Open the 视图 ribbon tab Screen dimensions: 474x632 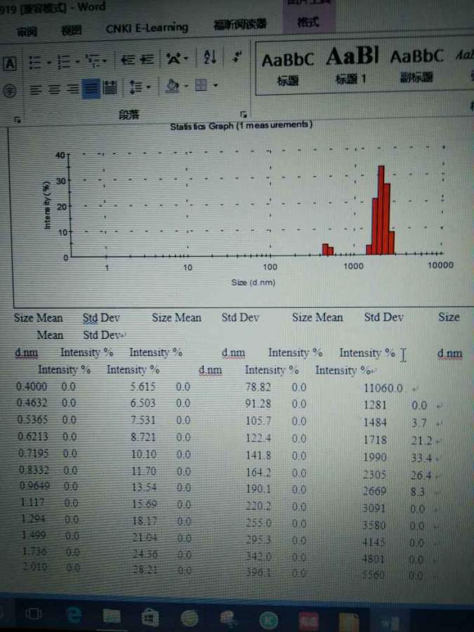[71, 30]
